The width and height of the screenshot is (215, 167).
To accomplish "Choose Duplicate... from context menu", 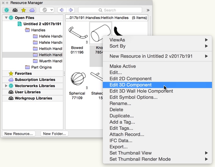I will click(x=157, y=116).
